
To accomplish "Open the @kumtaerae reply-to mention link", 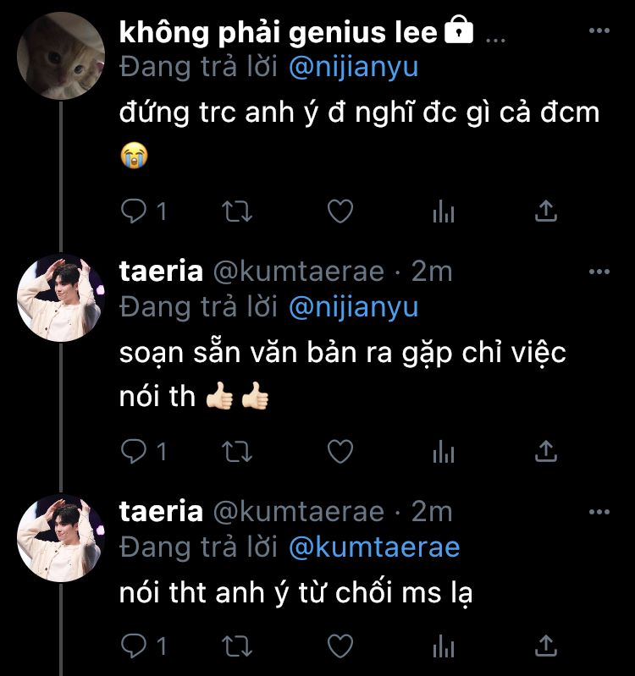I will tap(373, 547).
